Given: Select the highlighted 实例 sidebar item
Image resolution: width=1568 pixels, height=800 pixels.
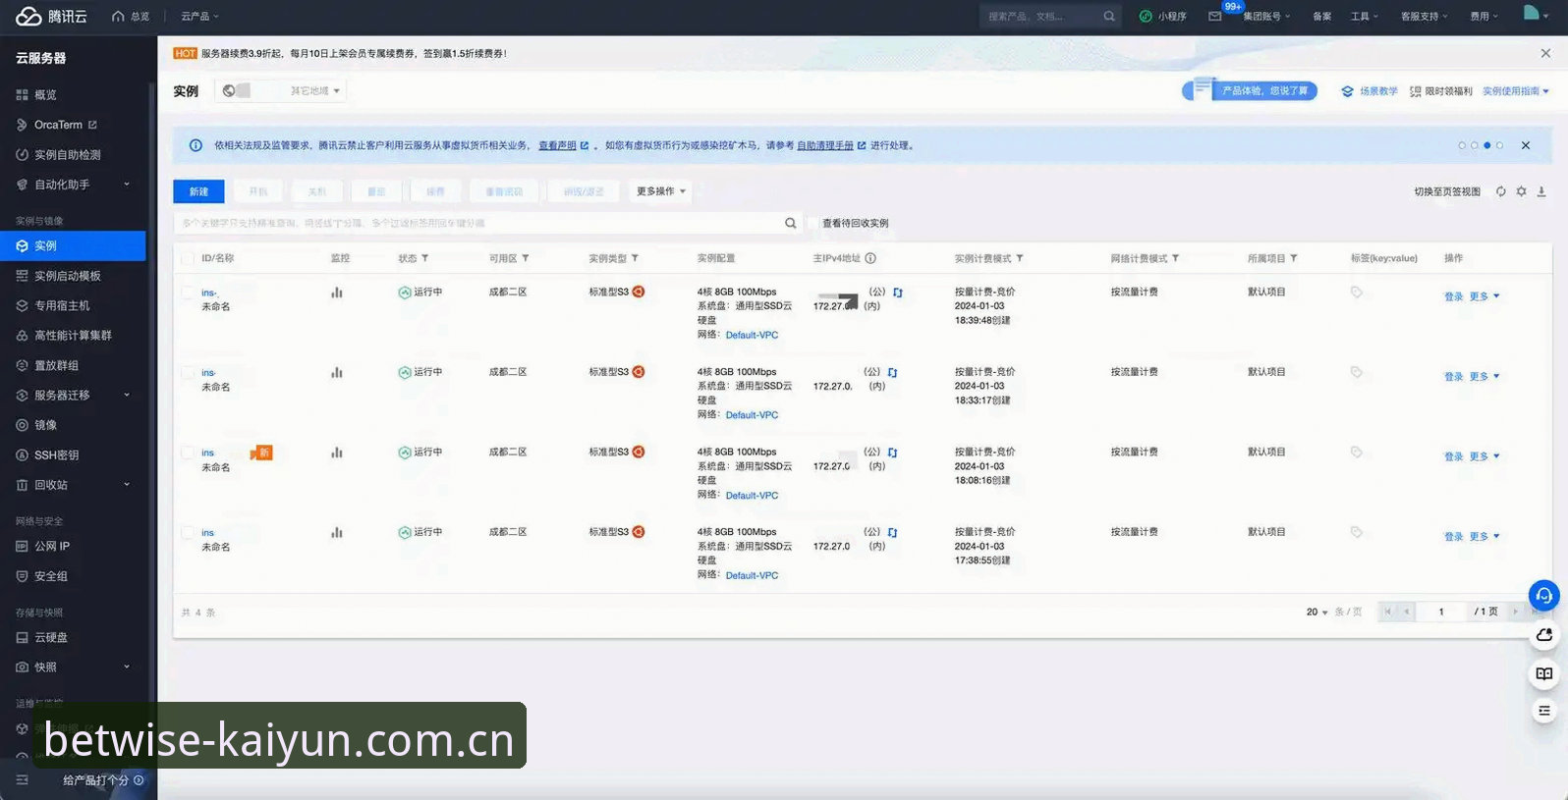Looking at the screenshot, I should click(73, 246).
